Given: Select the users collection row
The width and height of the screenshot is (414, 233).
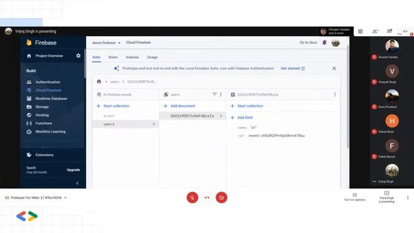Looking at the screenshot, I should point(125,124).
